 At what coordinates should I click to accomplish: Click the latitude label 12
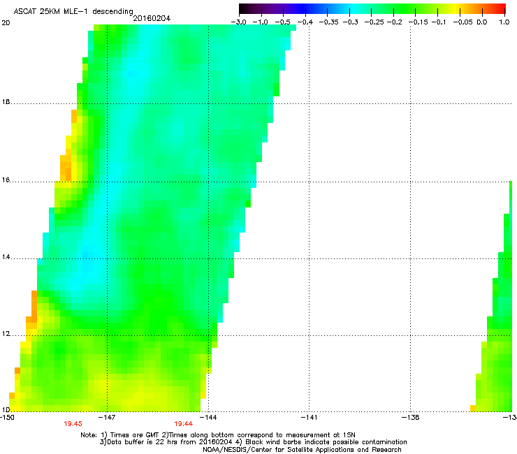[x=6, y=334]
